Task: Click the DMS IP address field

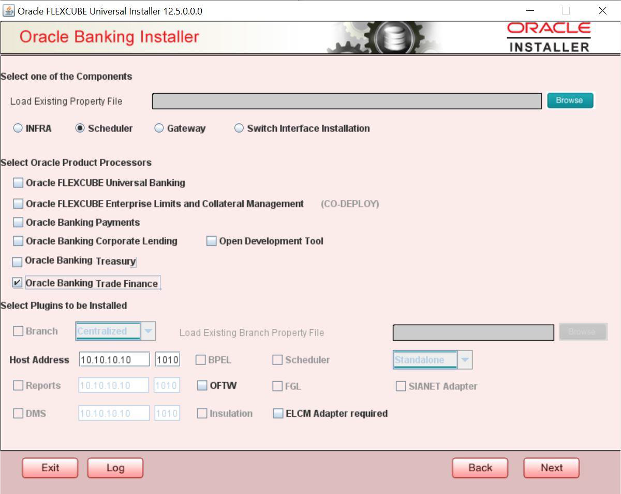Action: pyautogui.click(x=114, y=413)
